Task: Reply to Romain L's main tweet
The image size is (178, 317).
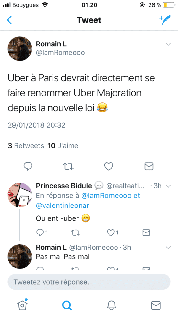Action: point(28,166)
